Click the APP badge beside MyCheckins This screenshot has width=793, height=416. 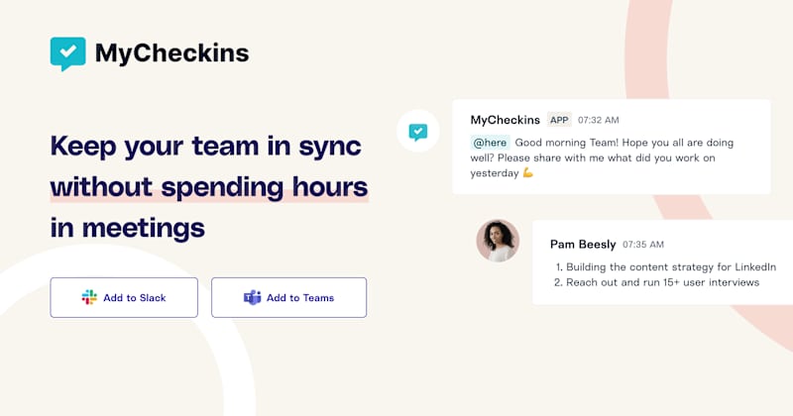click(x=559, y=120)
